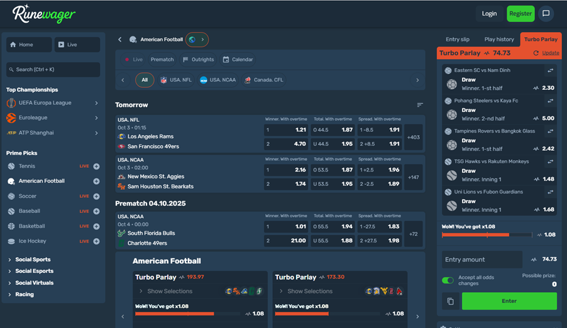This screenshot has height=328, width=567.
Task: Click the plus icon beside Baseball
Action: (97, 211)
